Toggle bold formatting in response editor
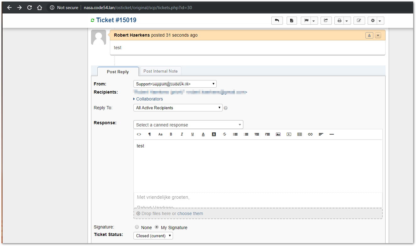Image resolution: width=416 pixels, height=246 pixels. [x=171, y=134]
